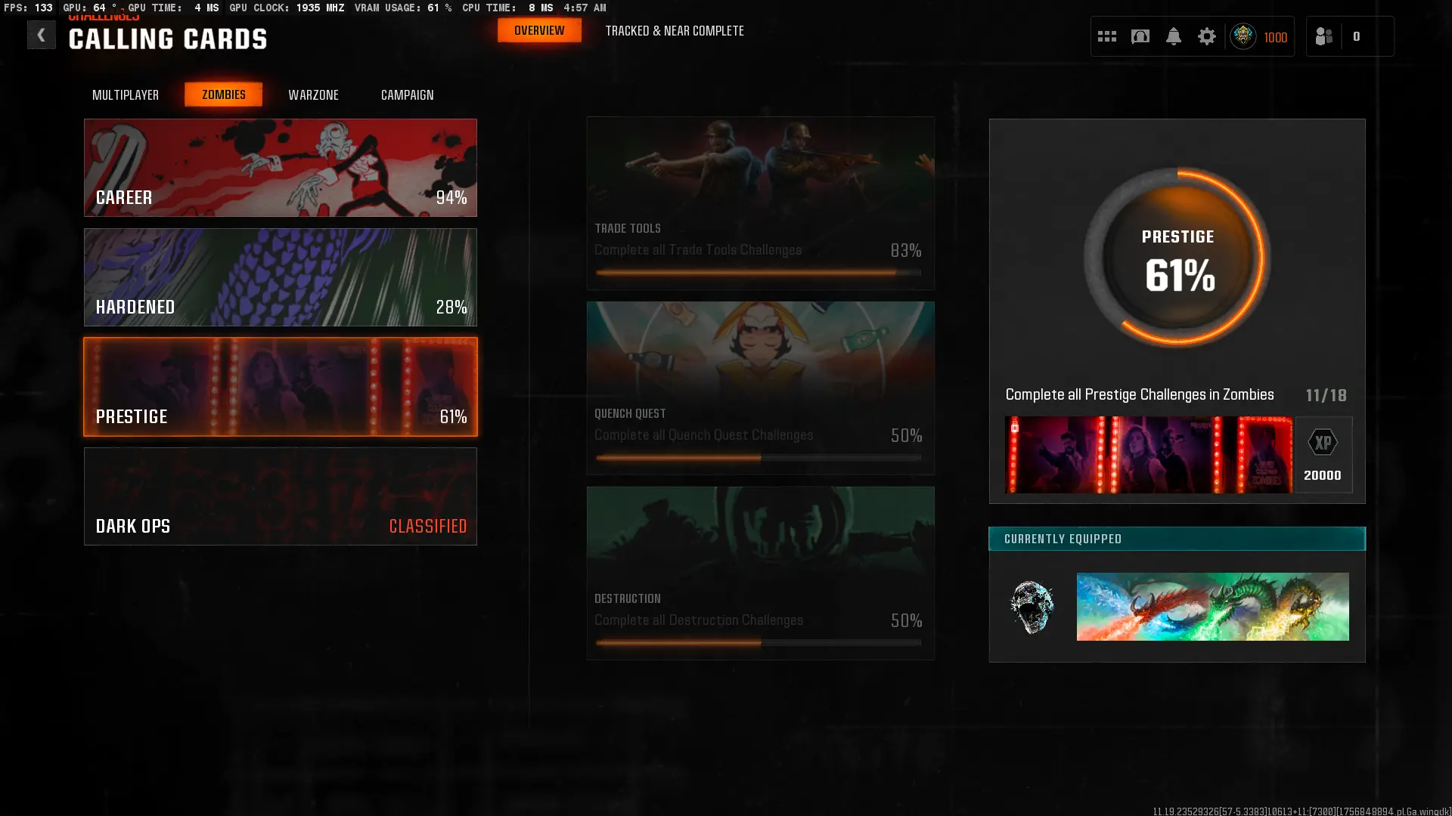
Task: Click the Trade Tools progress bar
Action: pos(758,273)
